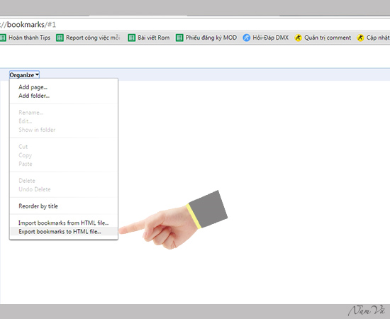The width and height of the screenshot is (390, 319).
Task: Click yellow runner icon of Quản trị comment
Action: 298,38
